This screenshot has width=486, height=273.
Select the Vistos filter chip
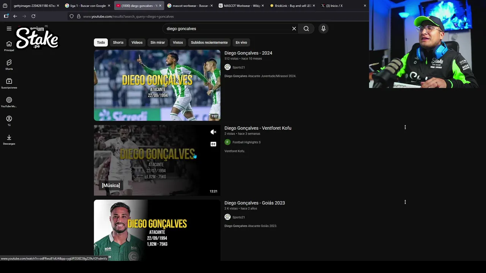[178, 42]
